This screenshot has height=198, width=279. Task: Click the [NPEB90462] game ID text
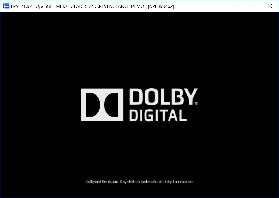pos(161,6)
